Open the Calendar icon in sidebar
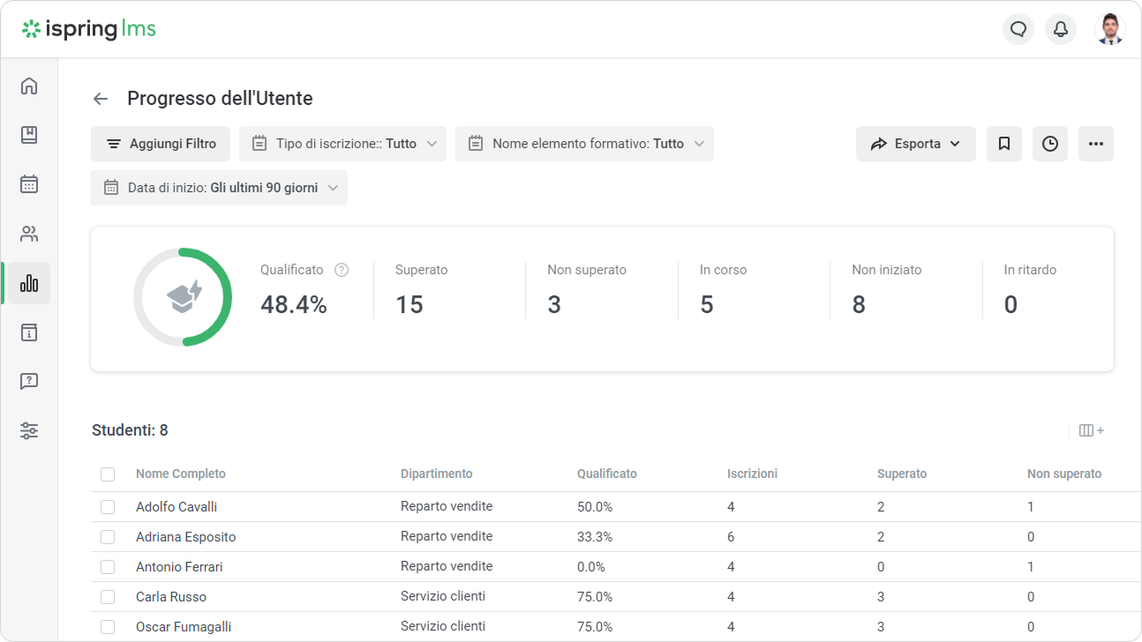The width and height of the screenshot is (1142, 642). 29,184
